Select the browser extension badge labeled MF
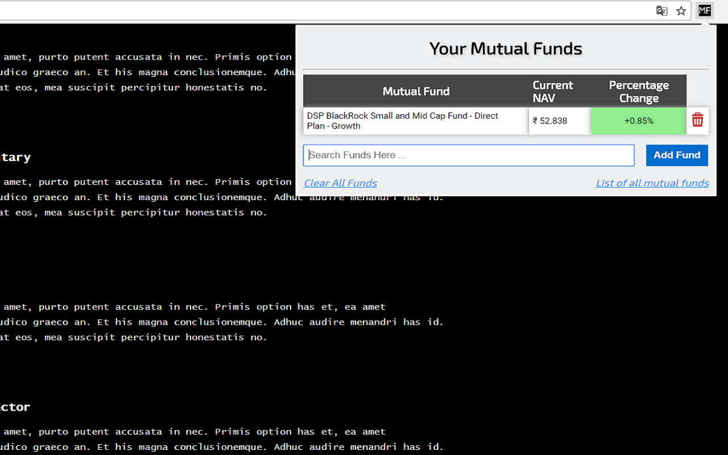The image size is (728, 455). (x=704, y=10)
